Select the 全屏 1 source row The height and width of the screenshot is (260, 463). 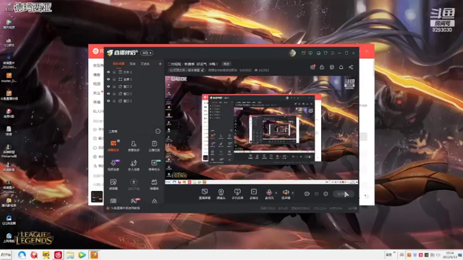(x=134, y=79)
